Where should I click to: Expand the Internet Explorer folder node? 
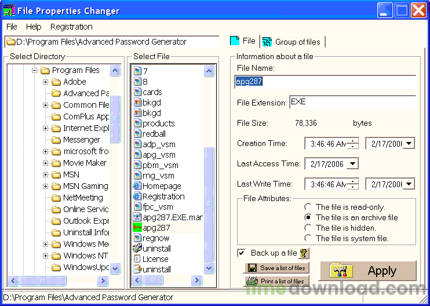(x=46, y=128)
